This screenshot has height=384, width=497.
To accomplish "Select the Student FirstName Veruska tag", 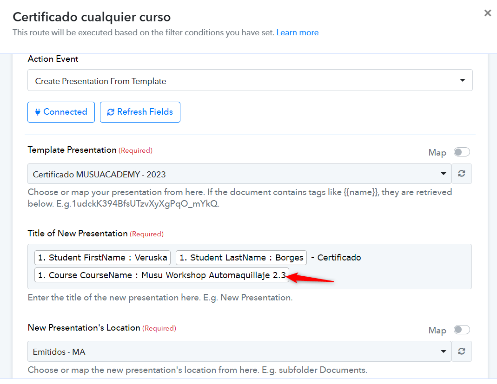I will 102,258.
